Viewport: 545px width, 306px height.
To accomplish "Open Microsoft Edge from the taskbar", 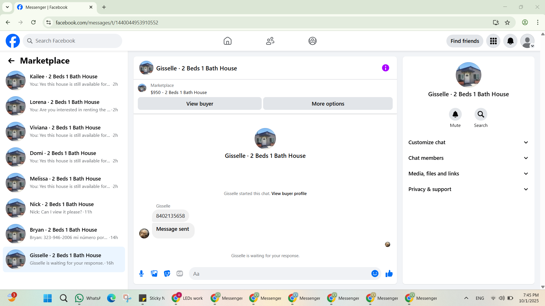I will pyautogui.click(x=111, y=298).
